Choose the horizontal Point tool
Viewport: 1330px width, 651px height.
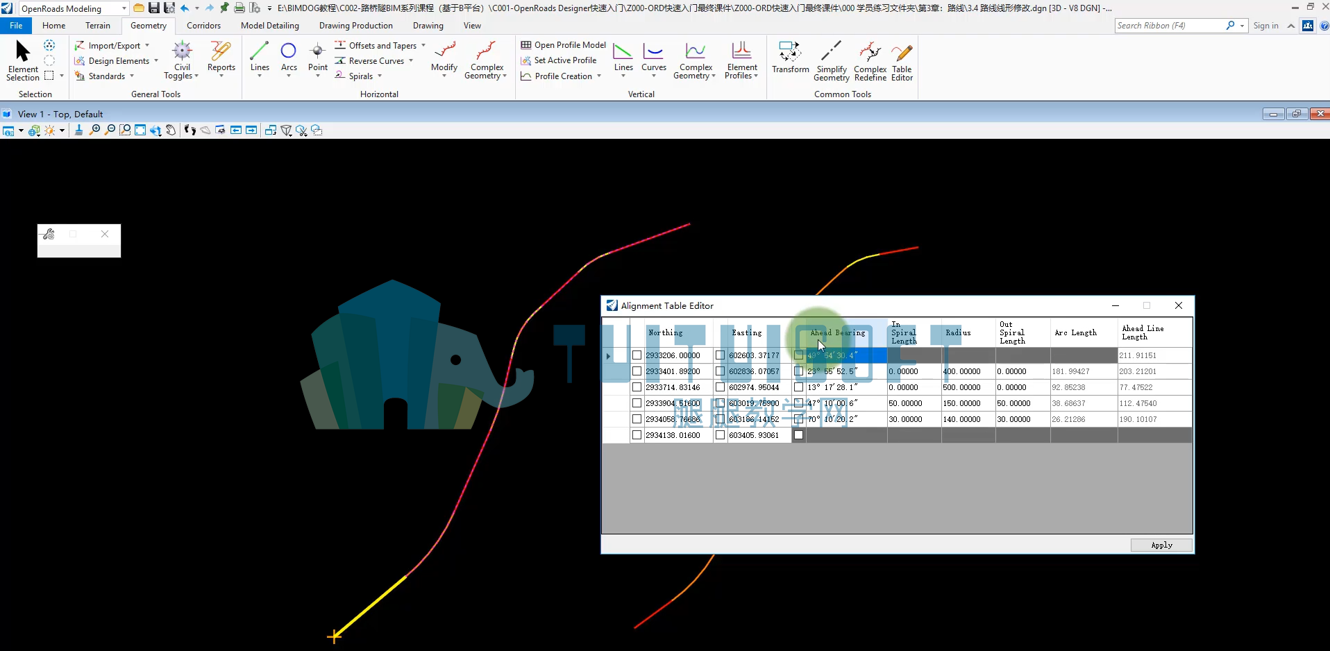point(318,58)
